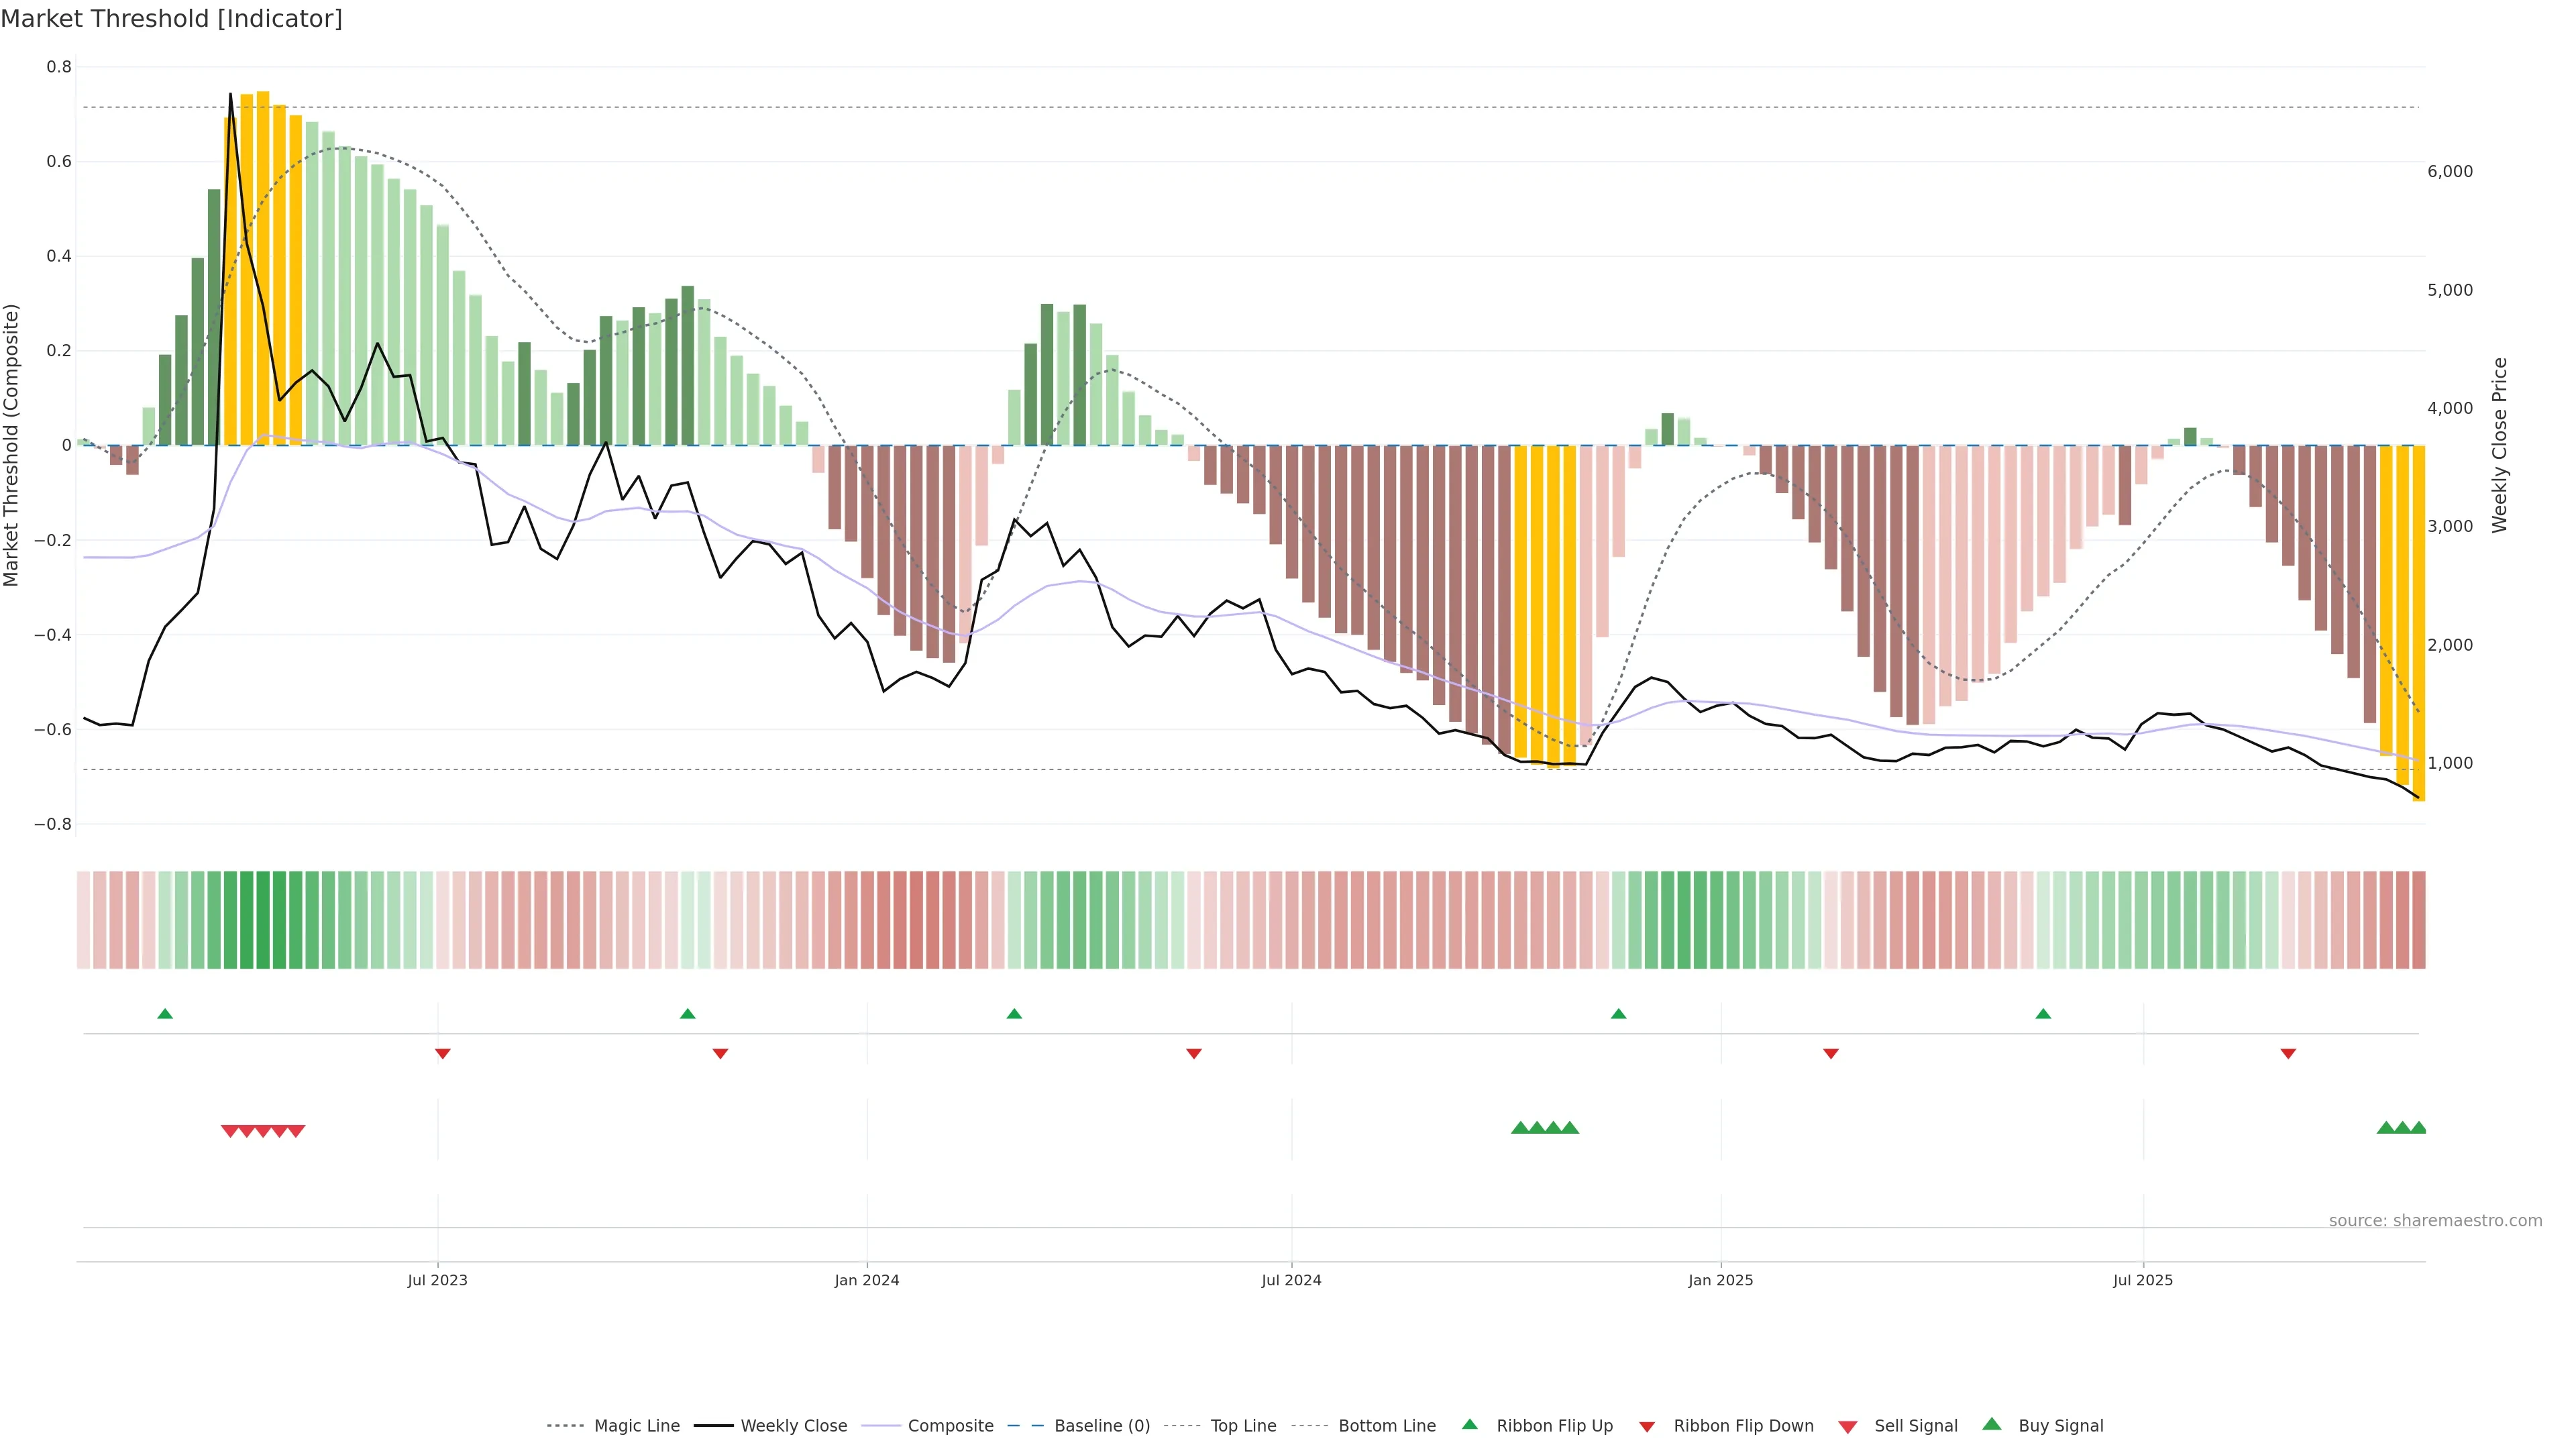Click the Ribbon Flip Up legend marker
The height and width of the screenshot is (1449, 2576).
point(1469,1424)
